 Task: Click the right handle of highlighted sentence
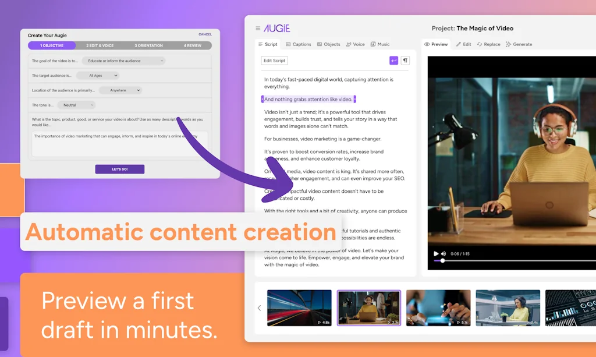354,99
